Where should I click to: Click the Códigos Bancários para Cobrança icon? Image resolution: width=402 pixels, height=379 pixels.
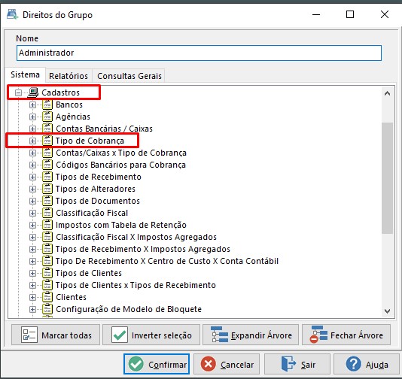(47, 165)
